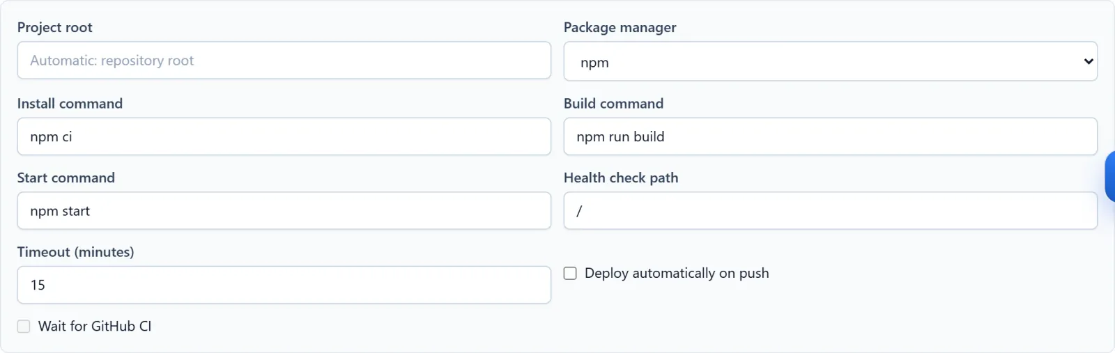Enable Deploy automatically on push checkbox
Image resolution: width=1115 pixels, height=353 pixels.
click(x=570, y=274)
